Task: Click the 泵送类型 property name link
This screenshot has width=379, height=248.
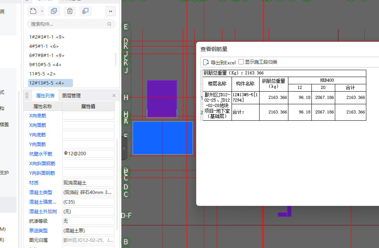Action: [x=38, y=231]
